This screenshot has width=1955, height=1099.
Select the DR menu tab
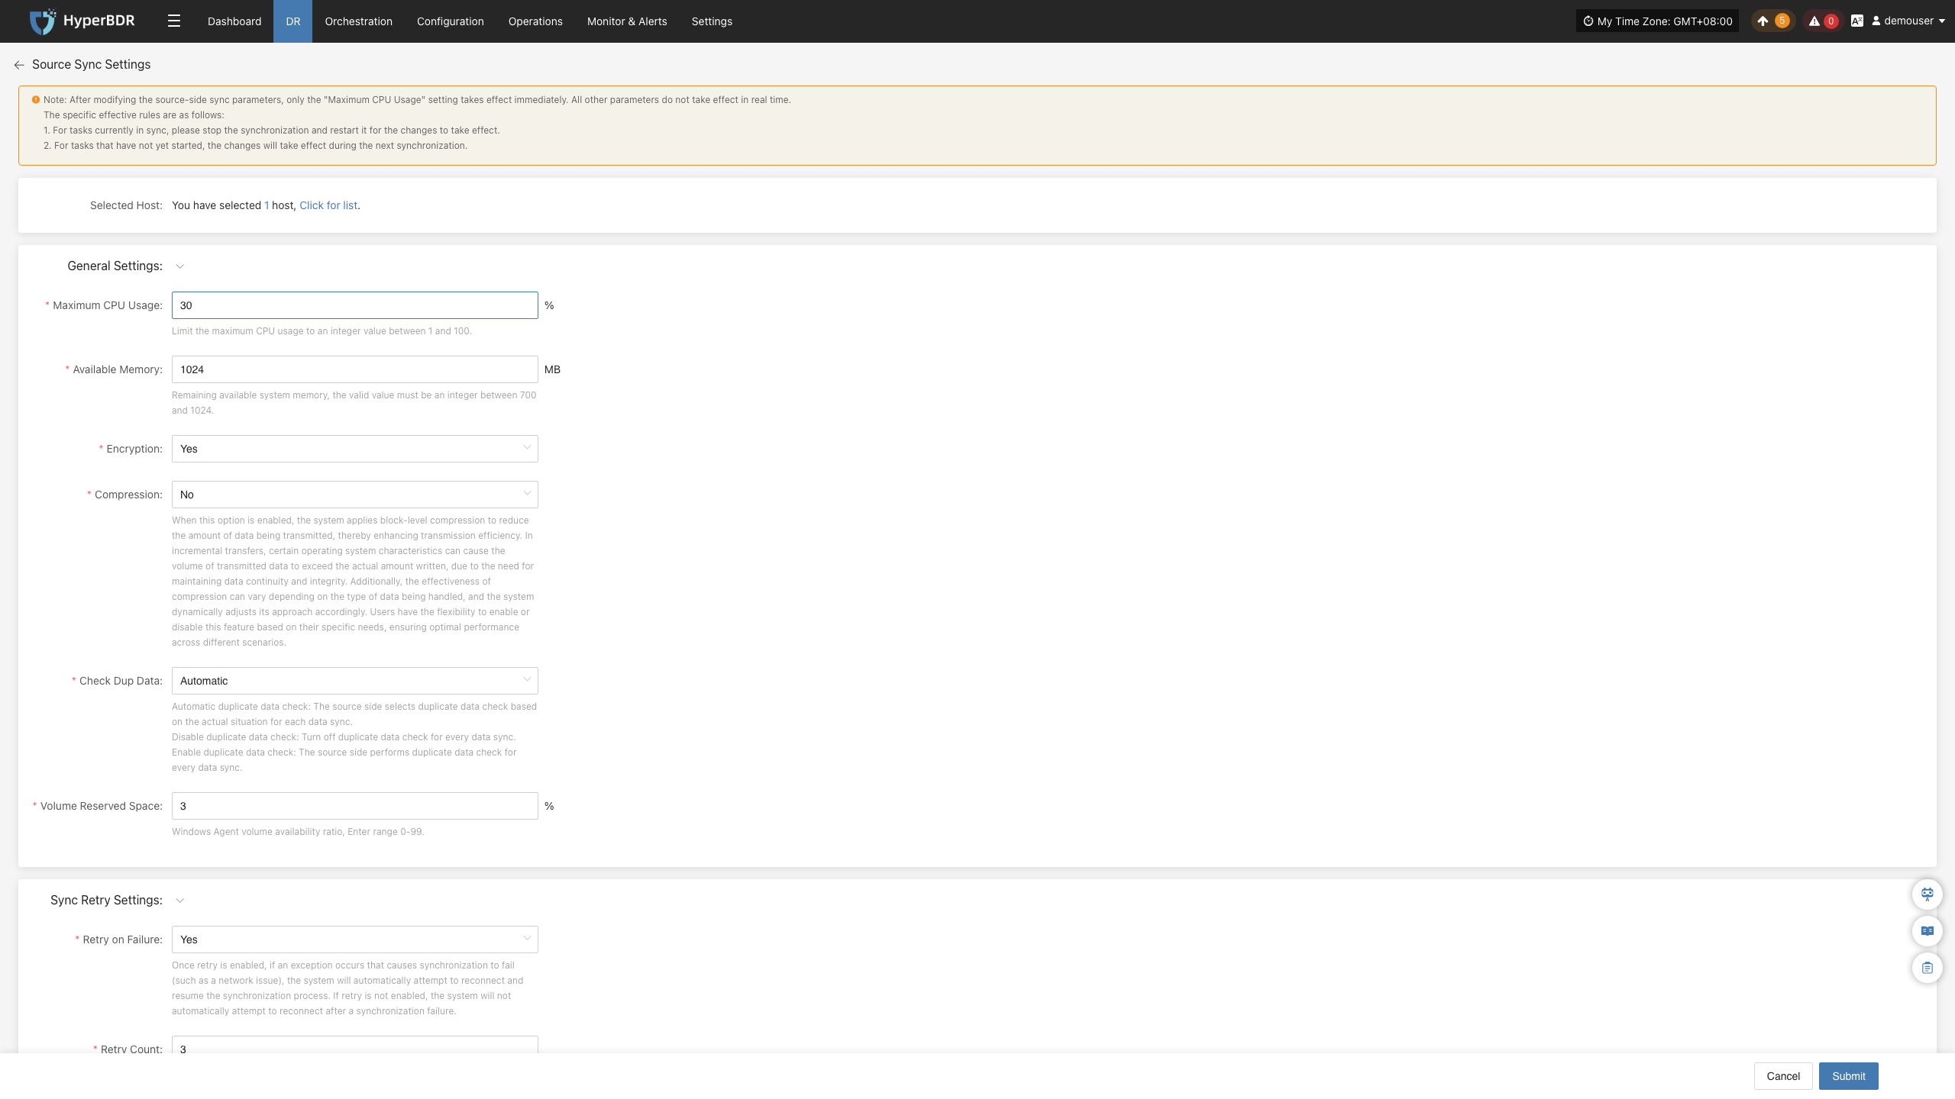point(293,21)
